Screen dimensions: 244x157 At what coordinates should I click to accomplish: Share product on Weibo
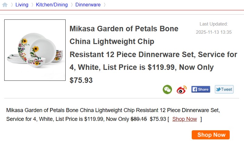(x=182, y=89)
